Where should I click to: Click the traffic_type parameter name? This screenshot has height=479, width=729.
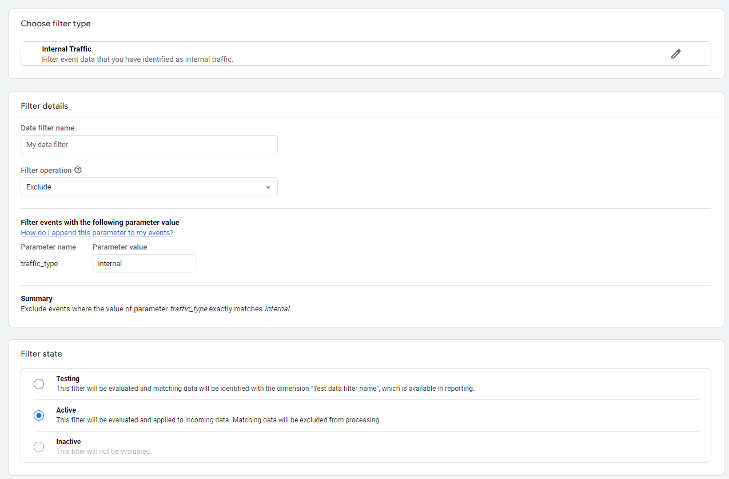click(x=39, y=264)
